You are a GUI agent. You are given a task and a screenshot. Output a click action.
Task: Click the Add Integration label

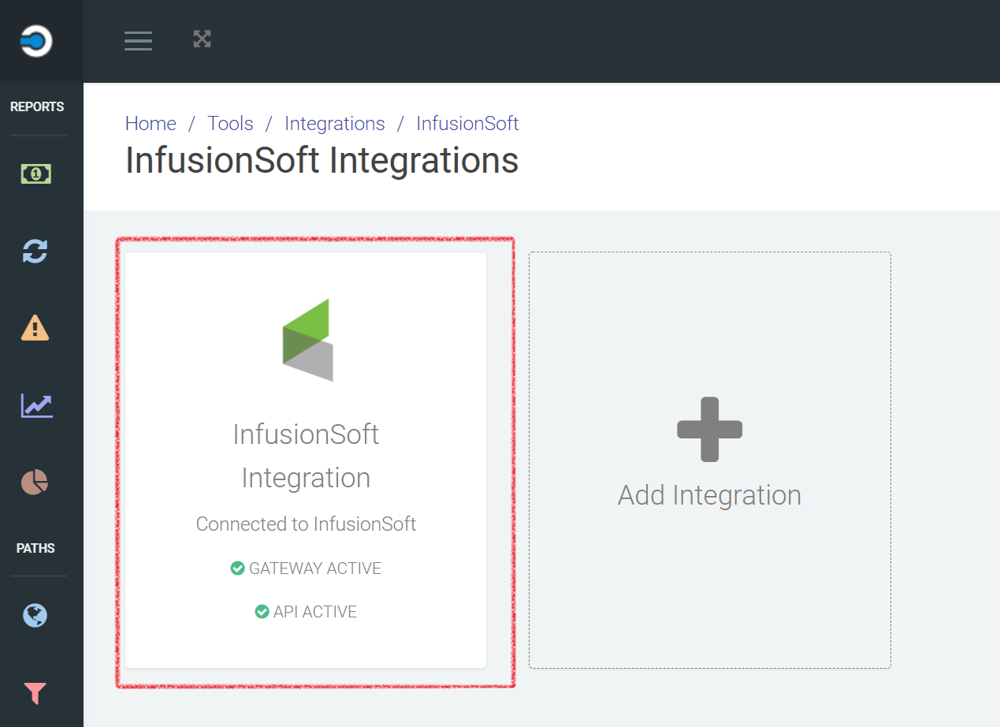tap(709, 495)
